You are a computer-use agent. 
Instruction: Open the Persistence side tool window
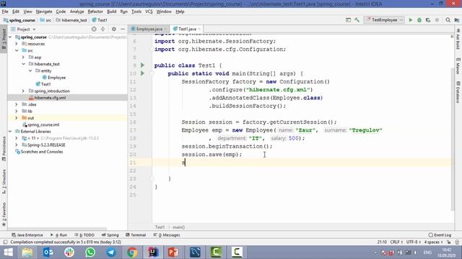click(x=4, y=149)
